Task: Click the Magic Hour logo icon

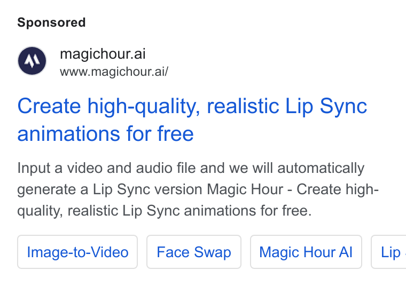Action: click(x=32, y=61)
